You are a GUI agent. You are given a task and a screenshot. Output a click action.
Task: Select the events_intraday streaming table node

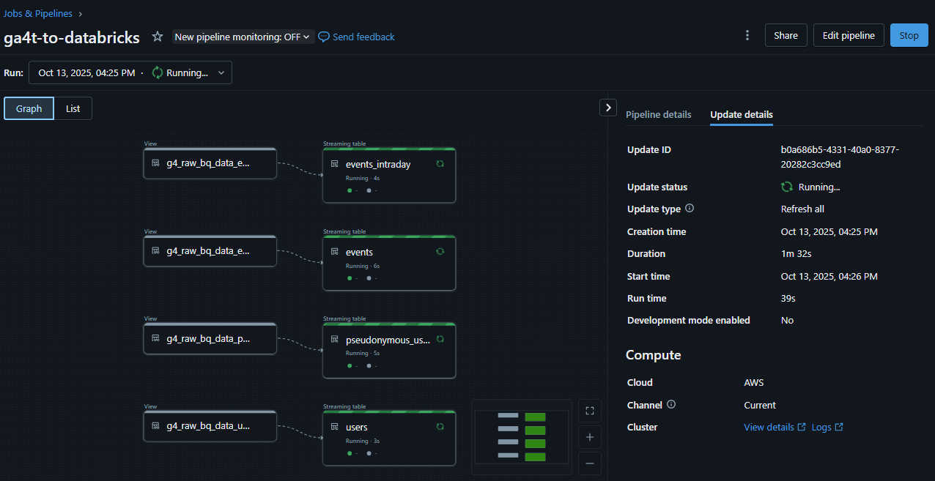tap(389, 176)
